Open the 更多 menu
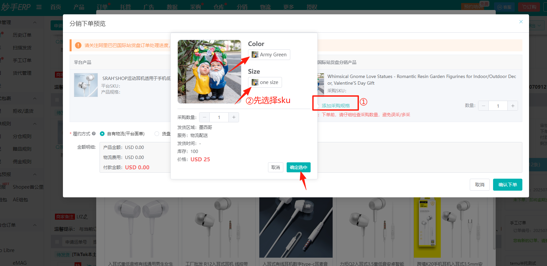The image size is (547, 266). coord(289,7)
